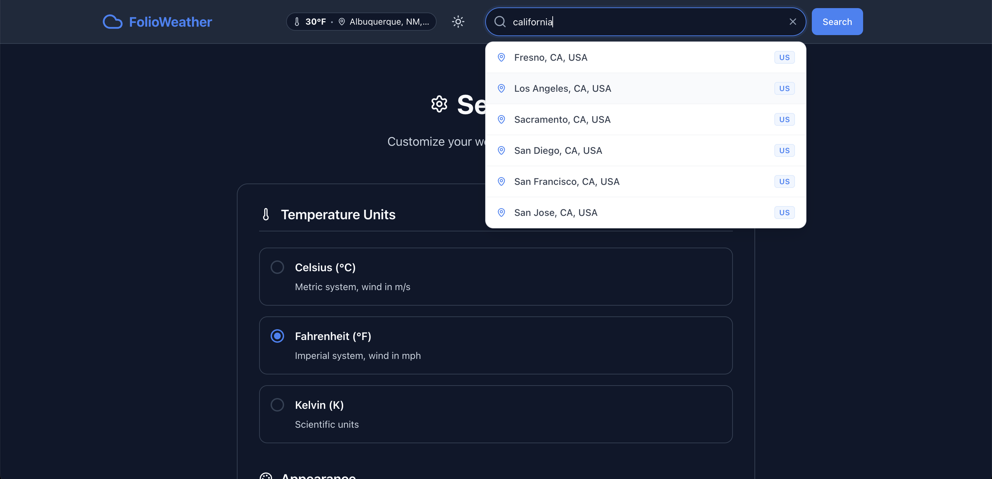This screenshot has width=992, height=479.
Task: Click the settings gear icon by heading
Action: pyautogui.click(x=439, y=104)
